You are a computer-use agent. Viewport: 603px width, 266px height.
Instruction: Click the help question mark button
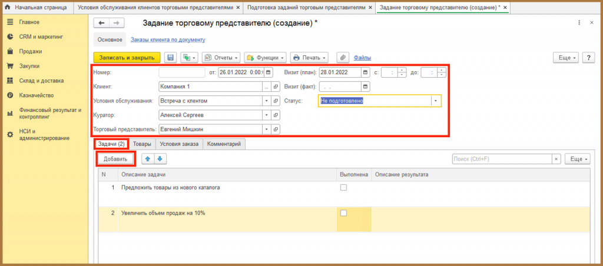pyautogui.click(x=588, y=58)
